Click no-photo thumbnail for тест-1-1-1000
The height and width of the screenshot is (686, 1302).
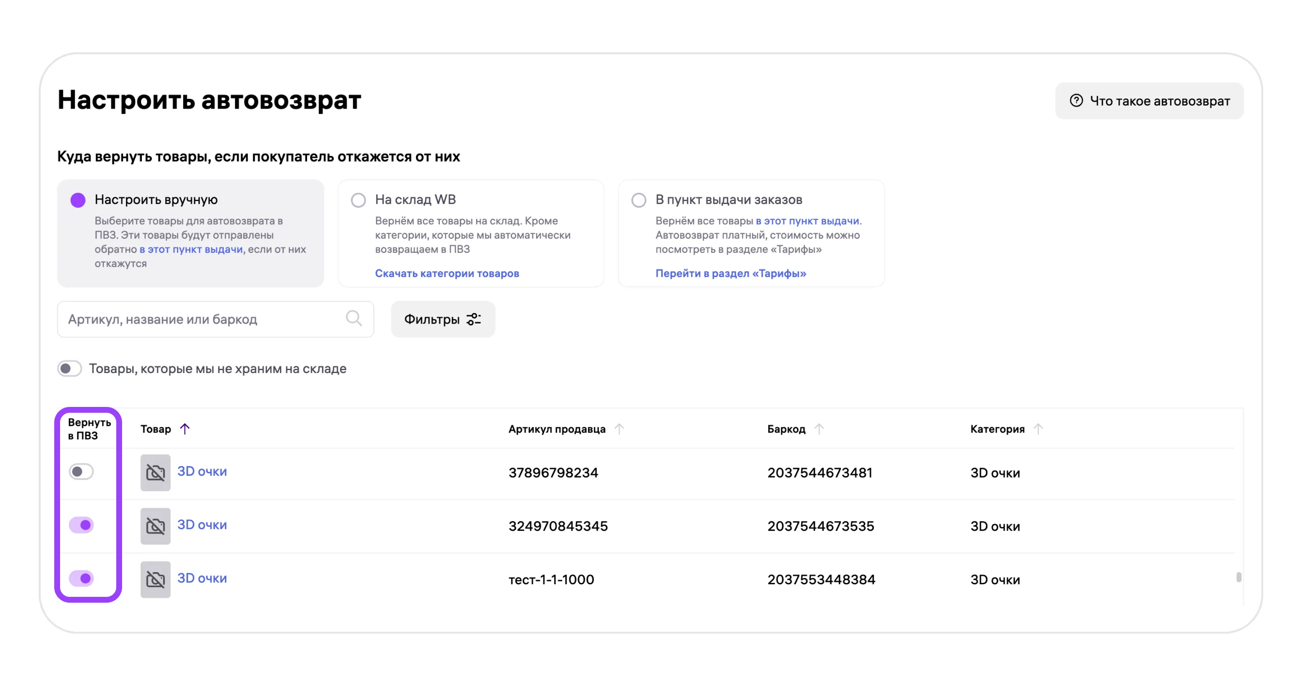click(155, 579)
